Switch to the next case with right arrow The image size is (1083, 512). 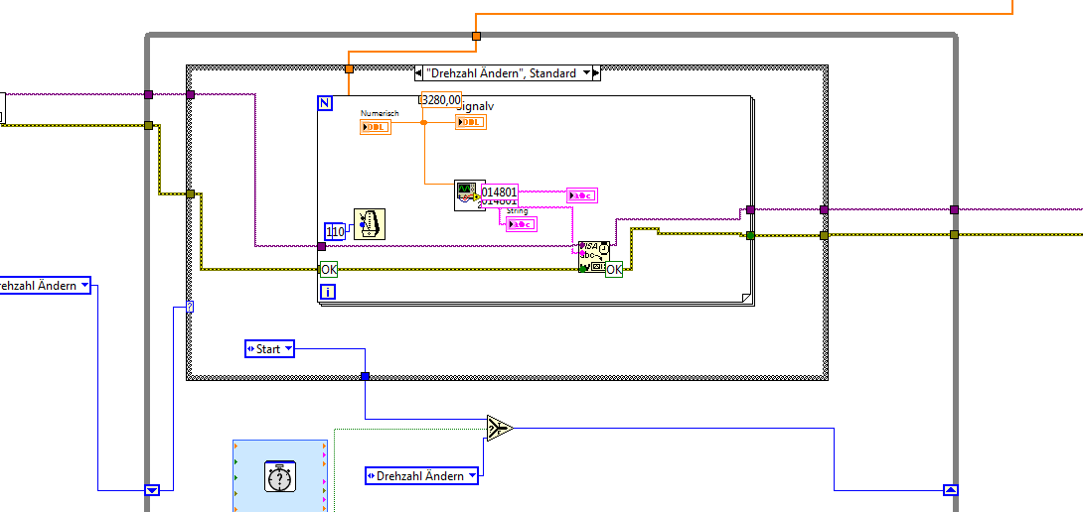tap(597, 72)
